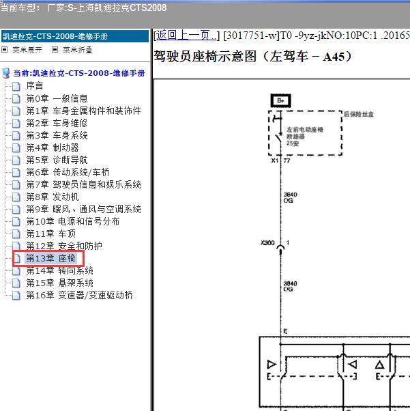Click the page icon beside 第4章 制动器
410x411 pixels.
pyautogui.click(x=16, y=148)
